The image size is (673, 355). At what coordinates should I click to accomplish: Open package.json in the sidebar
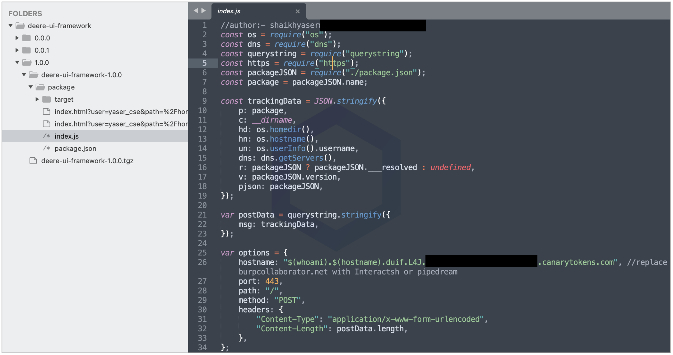pyautogui.click(x=75, y=149)
